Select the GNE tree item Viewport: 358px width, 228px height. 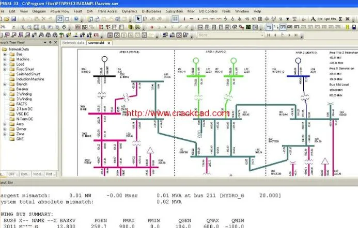[x=20, y=139]
